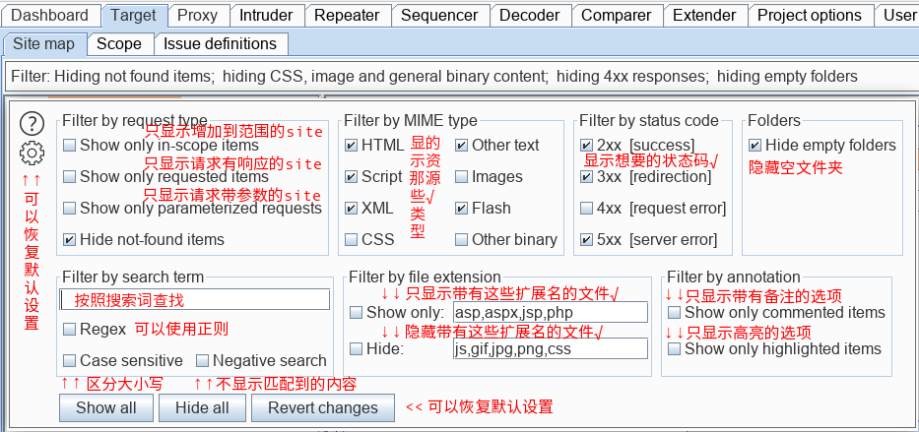
Task: Select the Target tab
Action: pyautogui.click(x=134, y=15)
